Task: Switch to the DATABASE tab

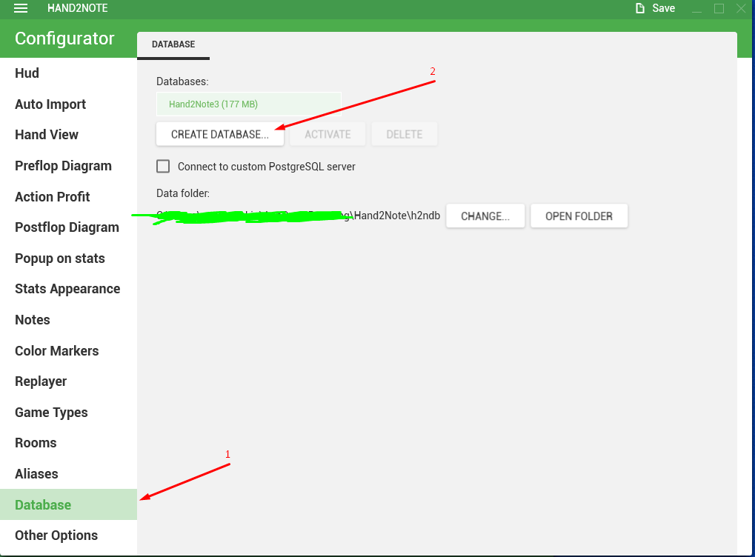Action: pyautogui.click(x=173, y=44)
